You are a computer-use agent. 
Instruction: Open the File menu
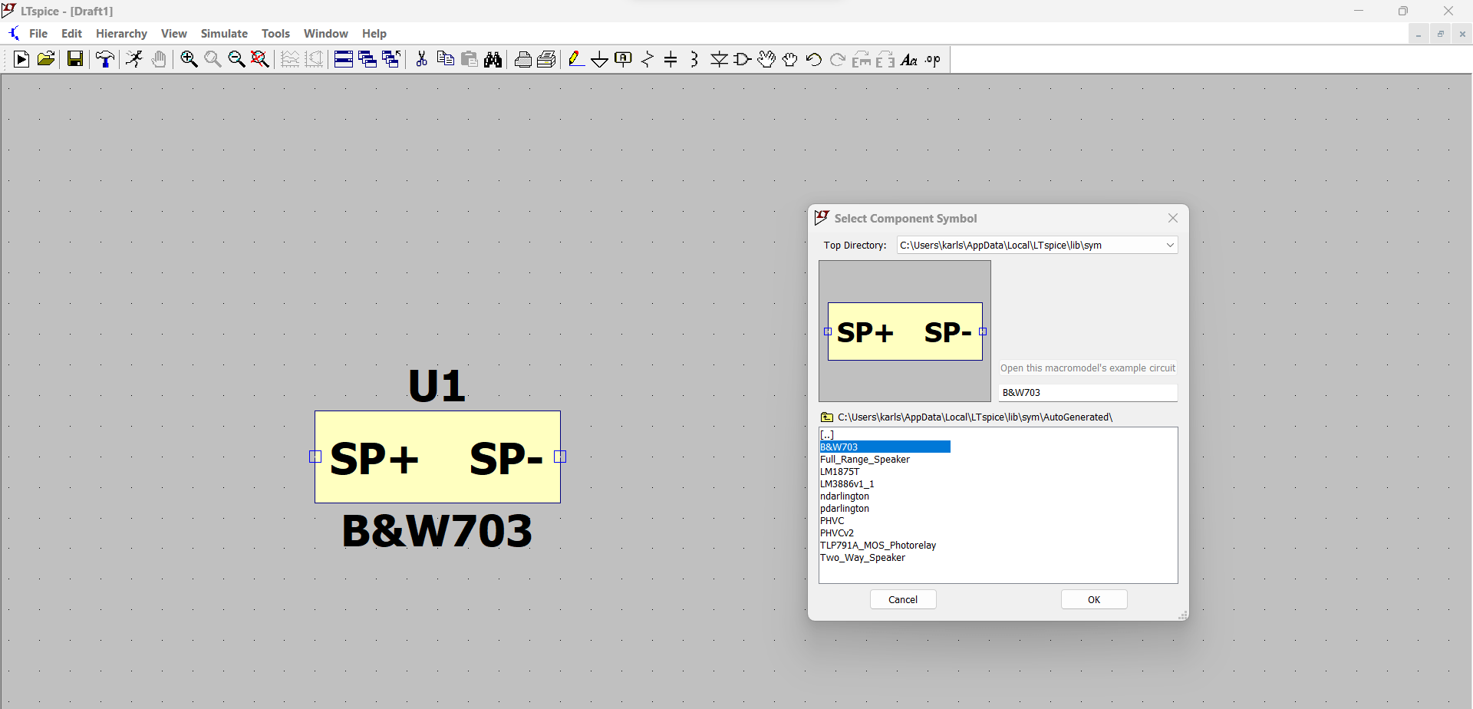click(x=38, y=34)
